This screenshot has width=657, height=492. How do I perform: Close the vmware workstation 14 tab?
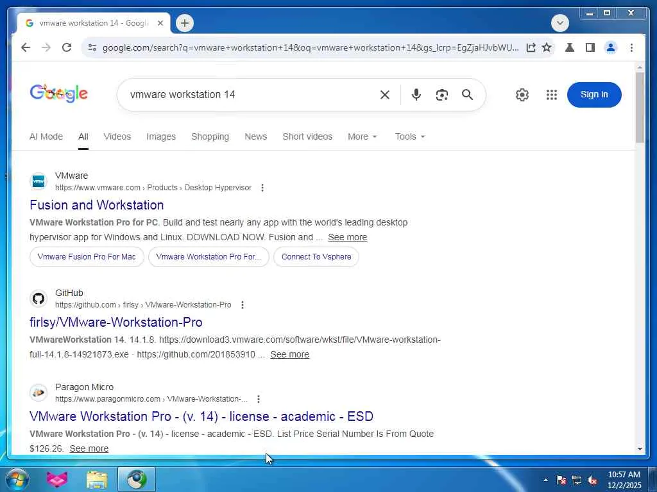point(160,23)
